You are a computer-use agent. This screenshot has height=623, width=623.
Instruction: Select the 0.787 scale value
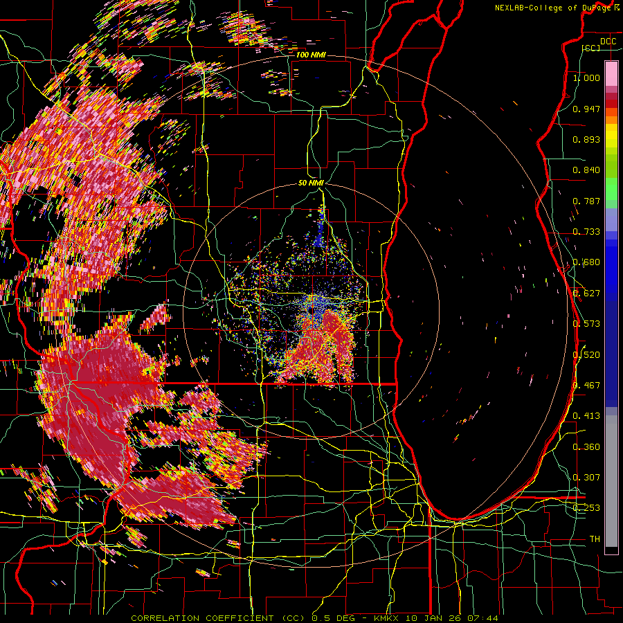click(586, 201)
